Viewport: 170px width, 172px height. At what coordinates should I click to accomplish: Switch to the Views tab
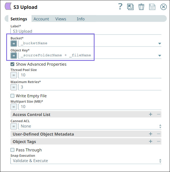[61, 19]
